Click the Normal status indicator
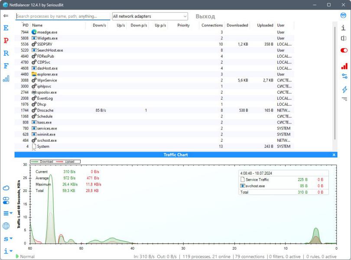The width and height of the screenshot is (351, 260). [x=25, y=257]
